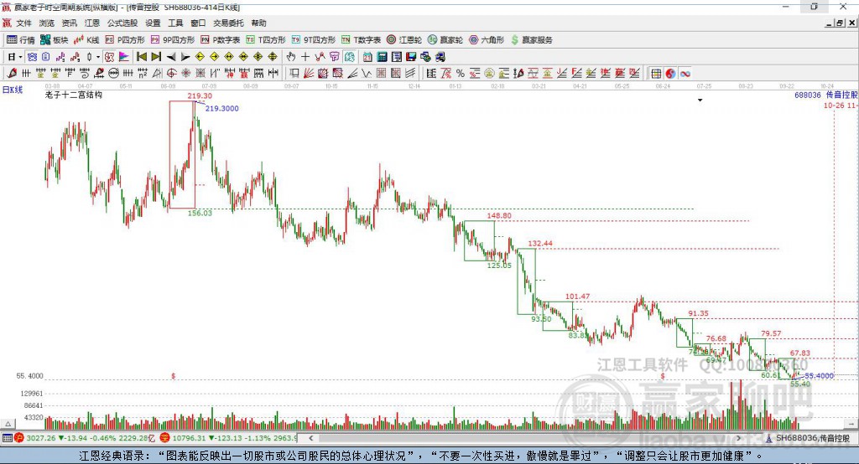Click the zigzag wave line tool
The height and width of the screenshot is (464, 859).
(x=367, y=74)
